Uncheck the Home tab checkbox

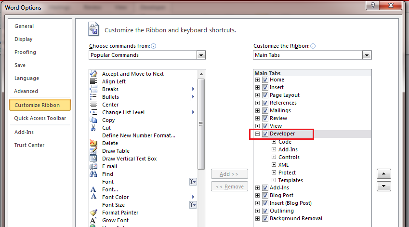pyautogui.click(x=265, y=80)
